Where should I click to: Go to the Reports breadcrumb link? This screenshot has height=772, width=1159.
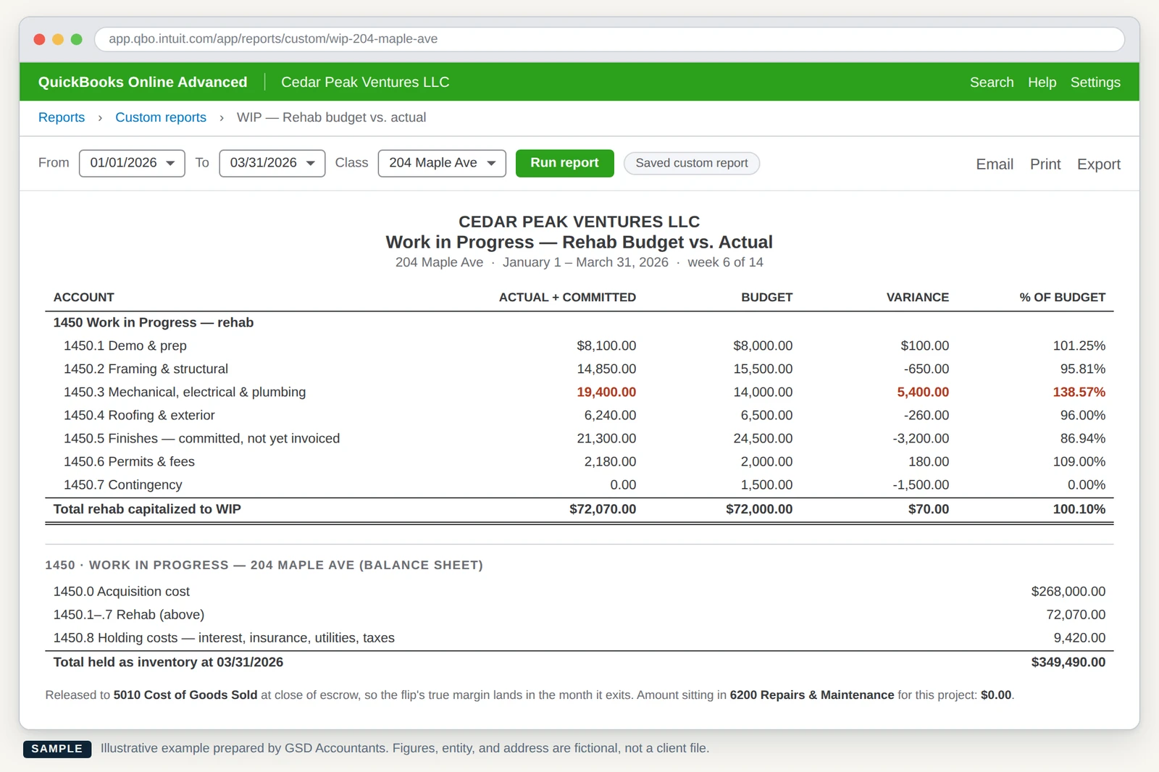pos(62,117)
